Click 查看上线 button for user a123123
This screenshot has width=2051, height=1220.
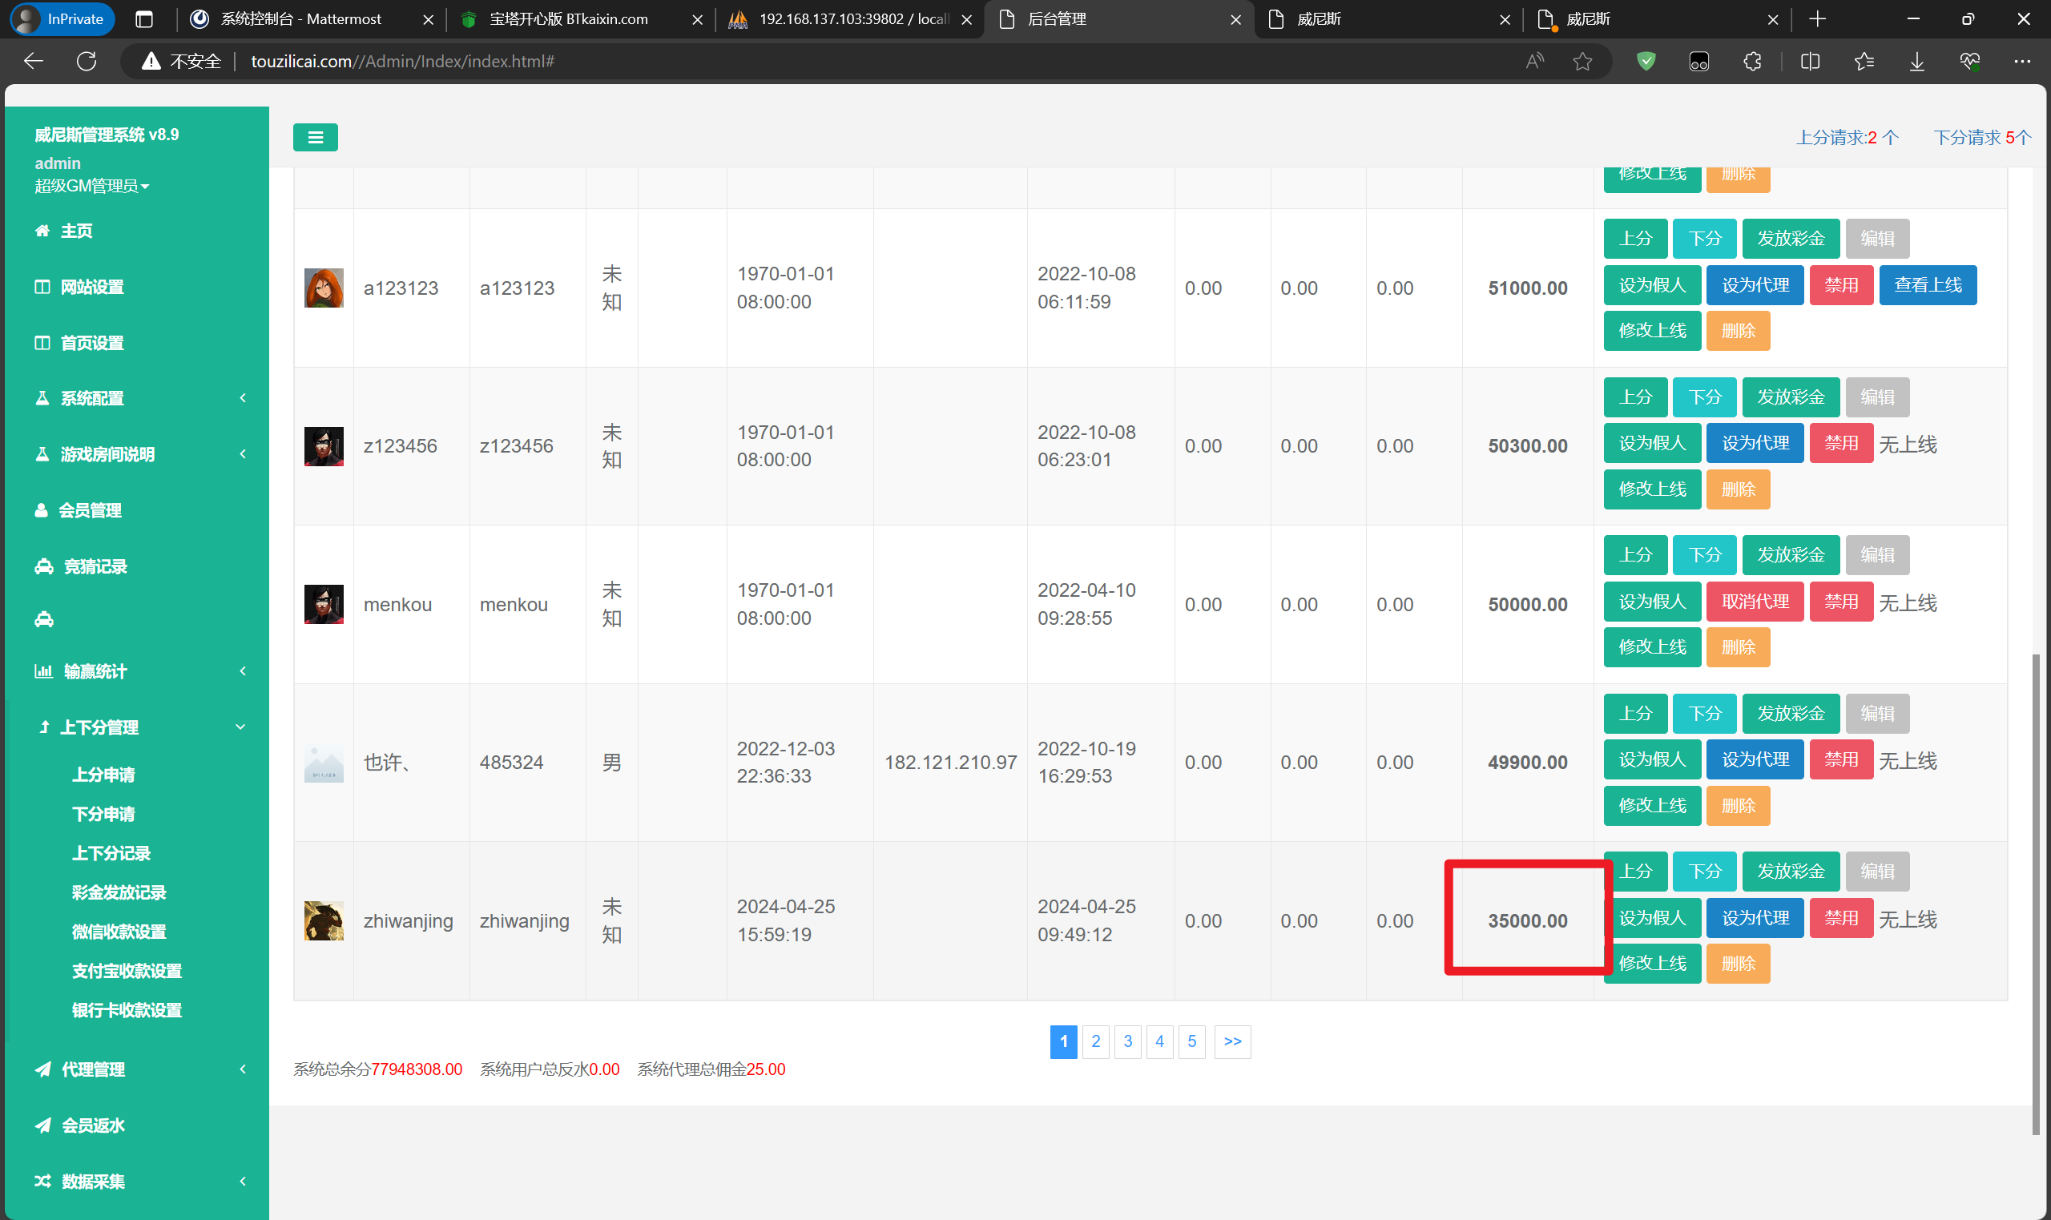pos(1927,285)
